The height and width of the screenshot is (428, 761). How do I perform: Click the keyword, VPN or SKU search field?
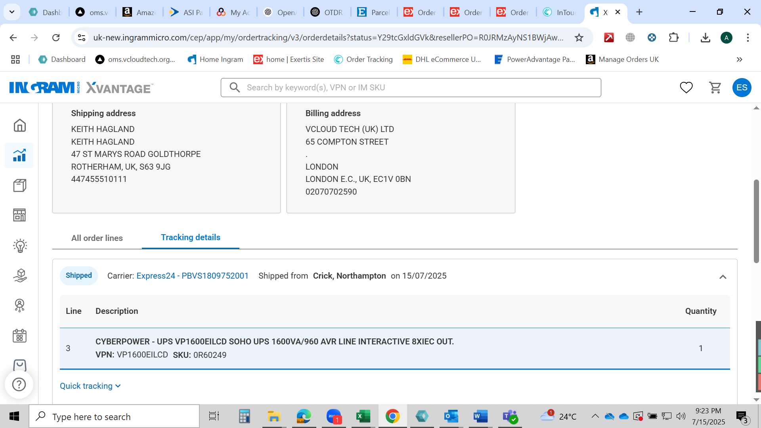click(x=411, y=88)
